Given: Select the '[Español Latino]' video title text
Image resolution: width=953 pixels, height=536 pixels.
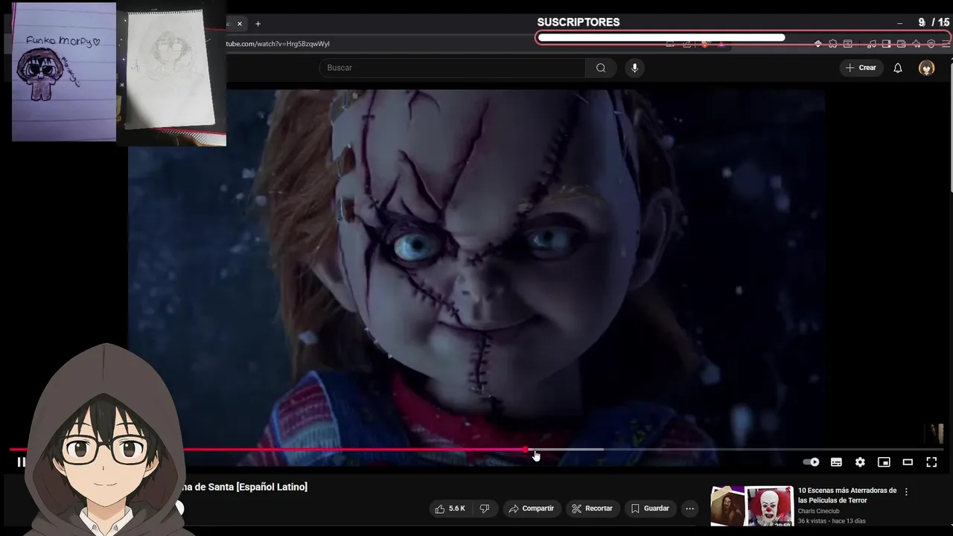Looking at the screenshot, I should tap(272, 487).
